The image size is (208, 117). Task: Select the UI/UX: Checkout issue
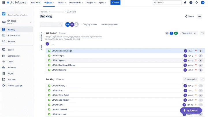pos(125,110)
